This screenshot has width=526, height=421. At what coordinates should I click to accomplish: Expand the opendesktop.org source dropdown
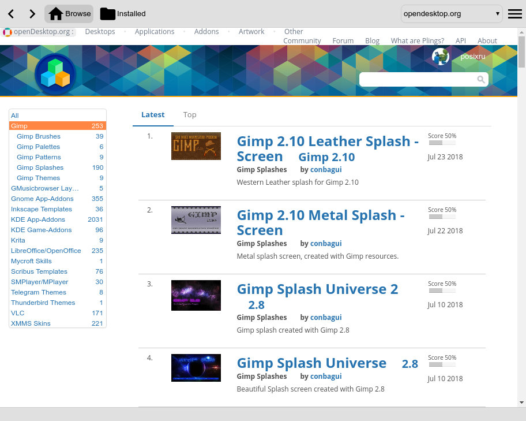[x=452, y=14]
